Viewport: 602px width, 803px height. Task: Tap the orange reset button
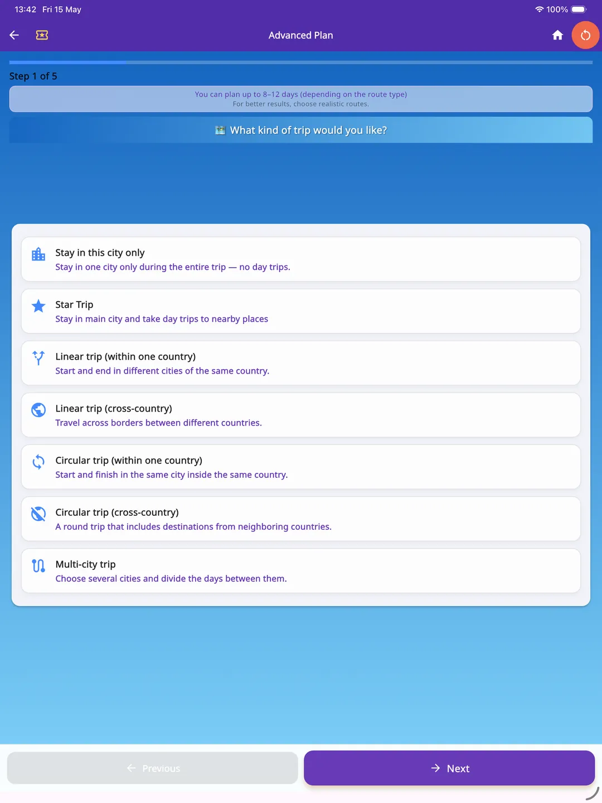pyautogui.click(x=585, y=35)
